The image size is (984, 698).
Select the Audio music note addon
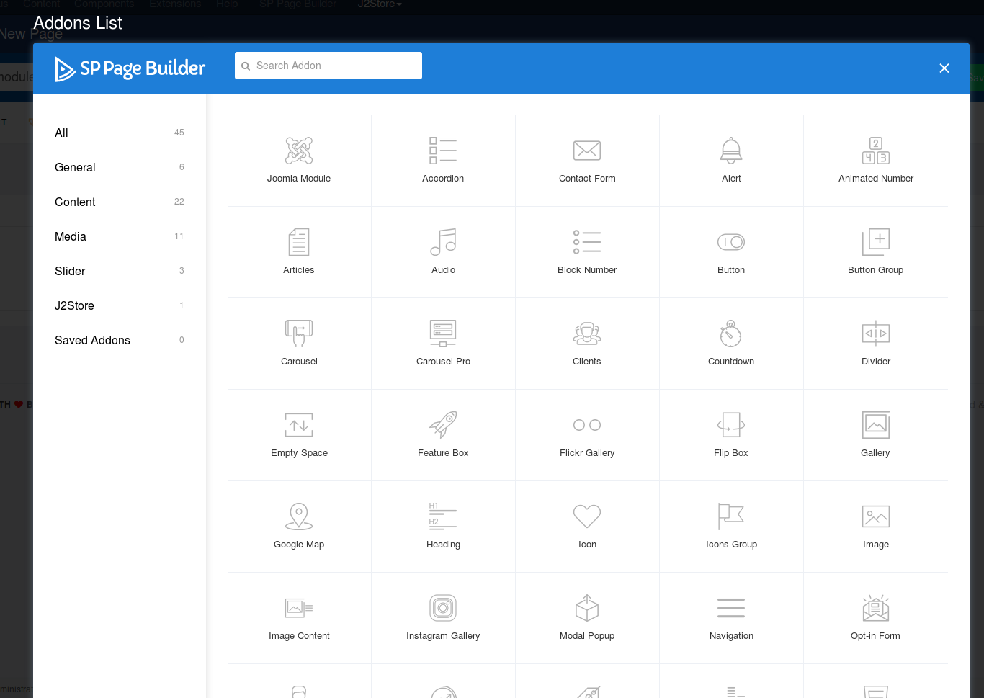(x=443, y=252)
